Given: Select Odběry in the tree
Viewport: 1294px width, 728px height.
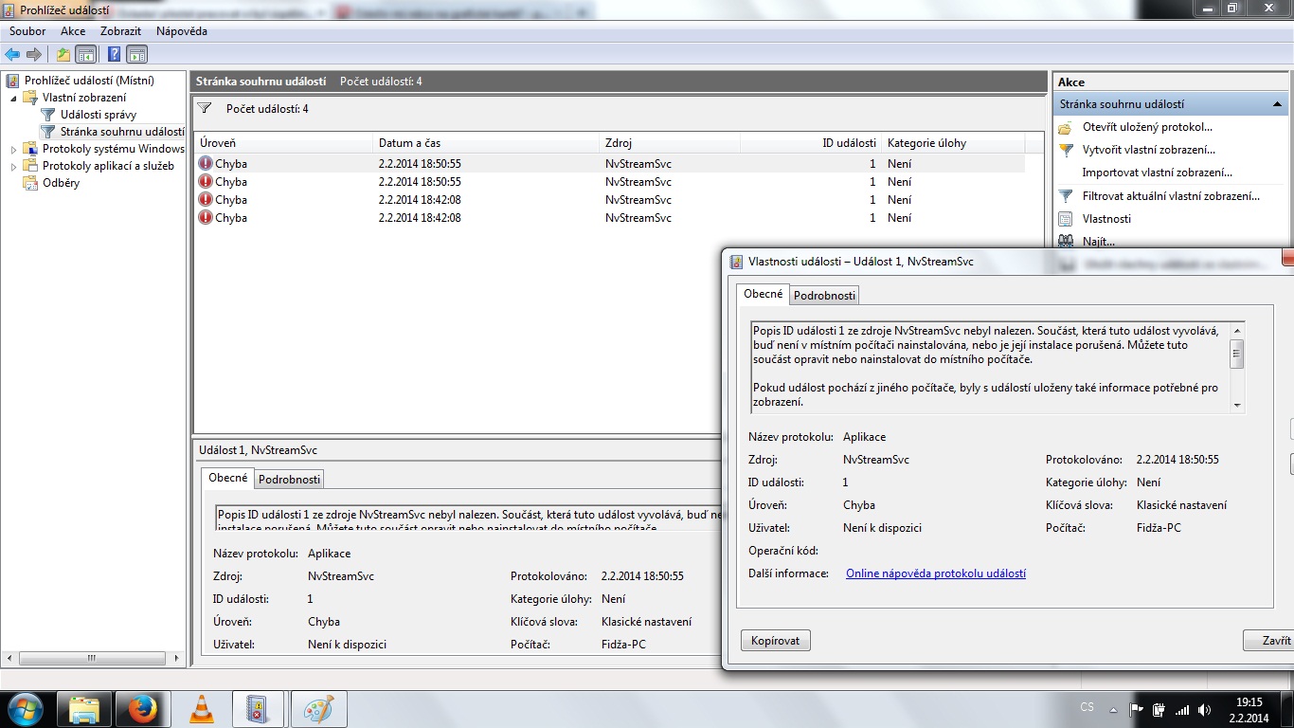Looking at the screenshot, I should 61,183.
